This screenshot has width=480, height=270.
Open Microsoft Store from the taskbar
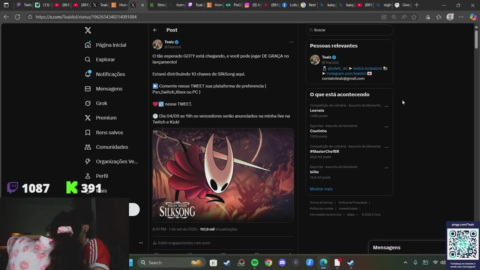[x=213, y=262]
